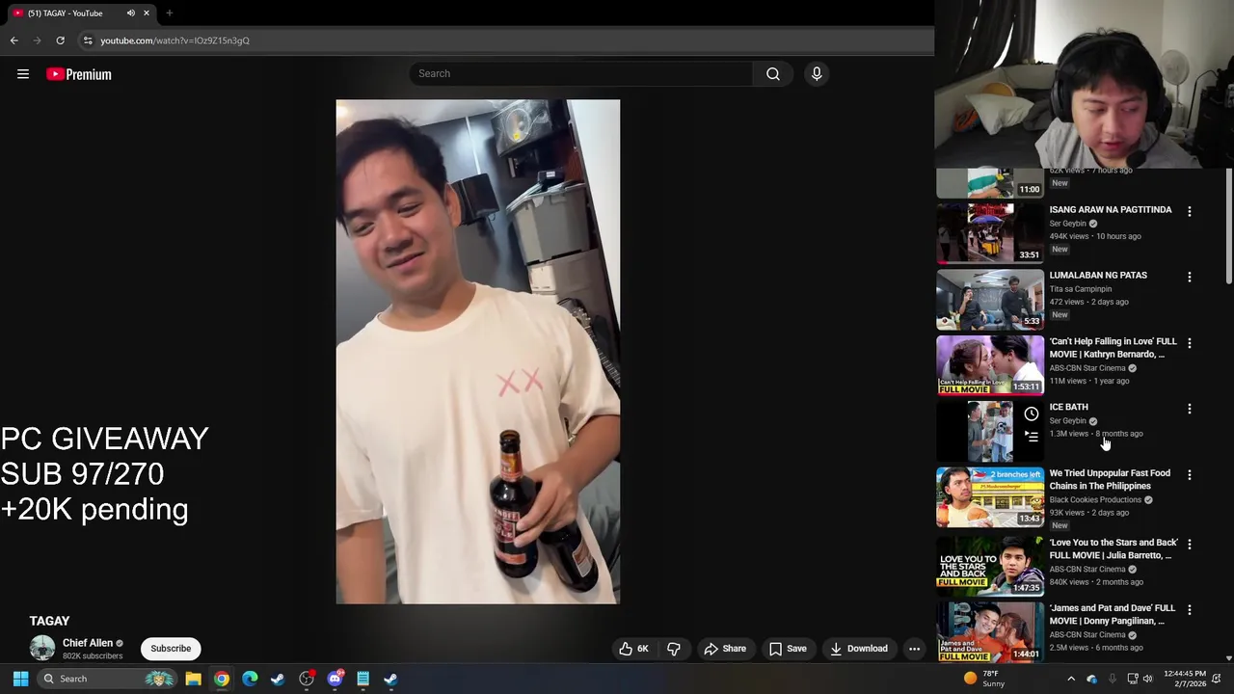Open more actions menu below video
This screenshot has height=694, width=1234.
point(914,649)
